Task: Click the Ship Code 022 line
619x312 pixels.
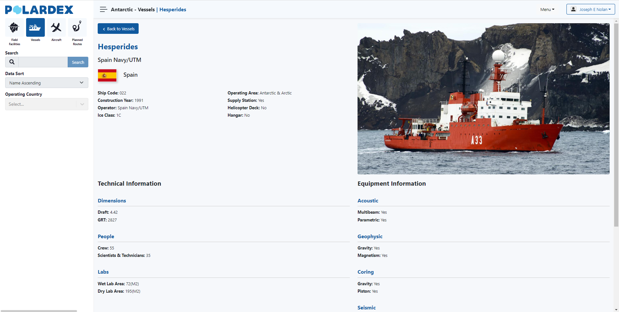Action: 112,93
